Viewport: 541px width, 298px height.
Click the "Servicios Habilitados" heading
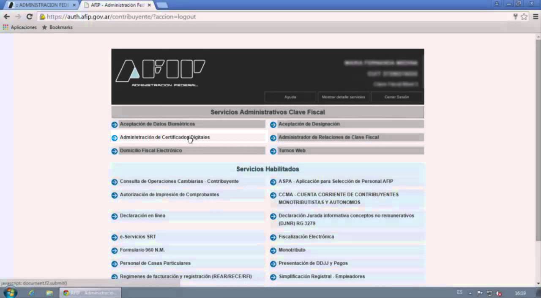point(268,169)
